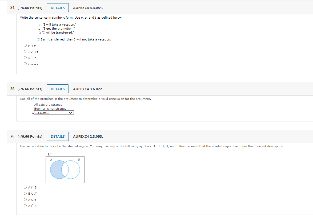Select the ~v → t answer option
This screenshot has width=313, height=221.
[x=25, y=51]
